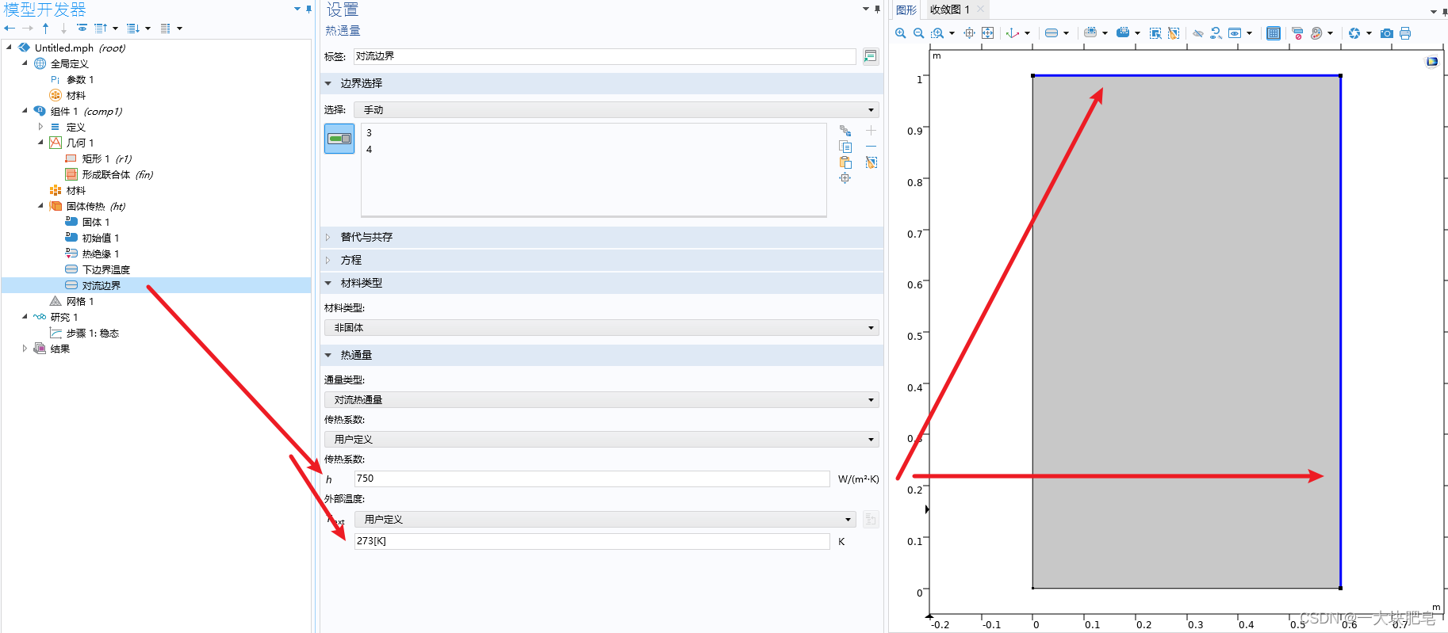Select 矩形 1 (r1) geometry node
1448x633 pixels.
point(107,159)
